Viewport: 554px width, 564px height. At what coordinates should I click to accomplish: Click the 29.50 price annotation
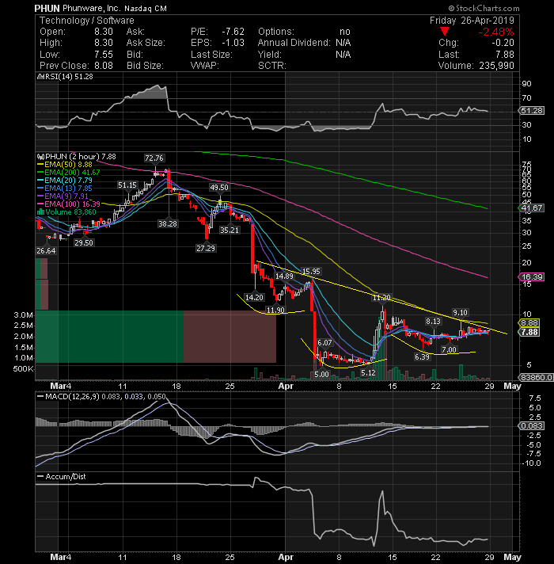(84, 243)
